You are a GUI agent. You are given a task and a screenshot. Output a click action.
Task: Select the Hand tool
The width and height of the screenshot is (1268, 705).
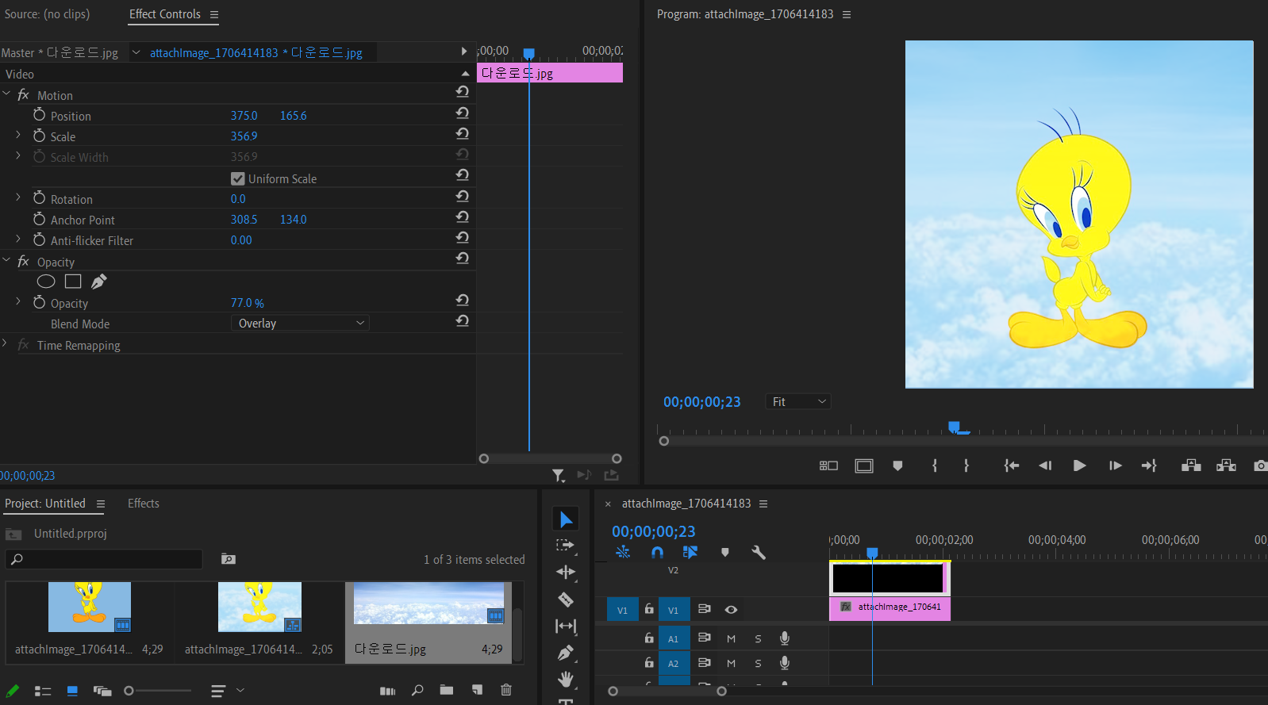566,679
